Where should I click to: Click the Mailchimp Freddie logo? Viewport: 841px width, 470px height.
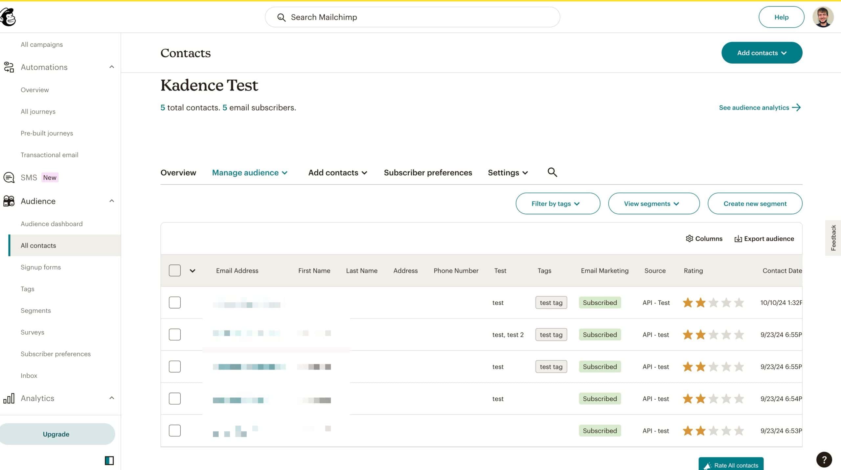click(8, 17)
